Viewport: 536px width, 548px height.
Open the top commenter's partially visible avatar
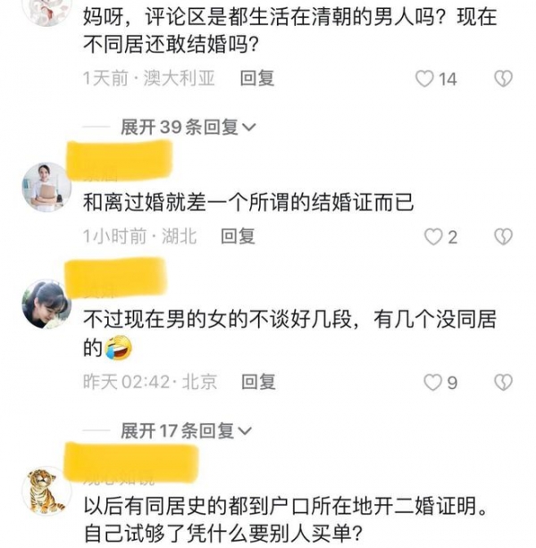46,11
